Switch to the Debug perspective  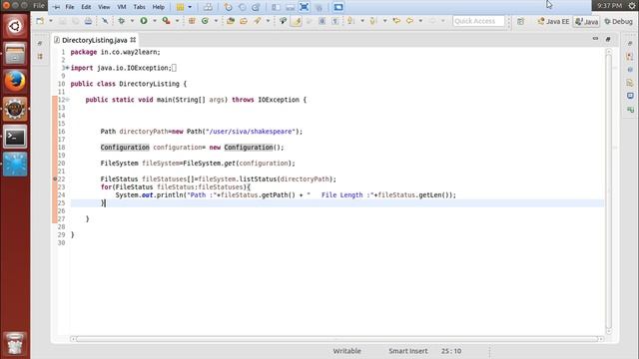tap(618, 21)
